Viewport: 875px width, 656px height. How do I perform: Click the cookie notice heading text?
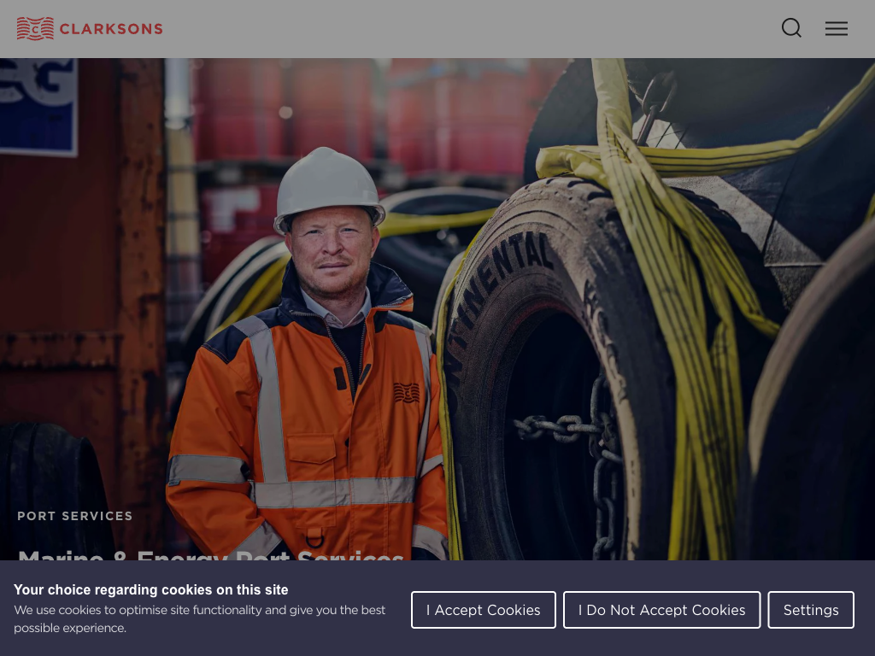click(150, 589)
